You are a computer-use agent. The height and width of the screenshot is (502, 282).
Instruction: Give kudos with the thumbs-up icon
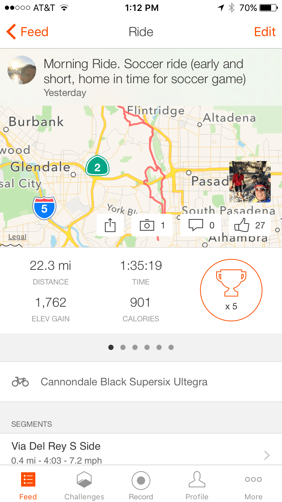pyautogui.click(x=242, y=225)
